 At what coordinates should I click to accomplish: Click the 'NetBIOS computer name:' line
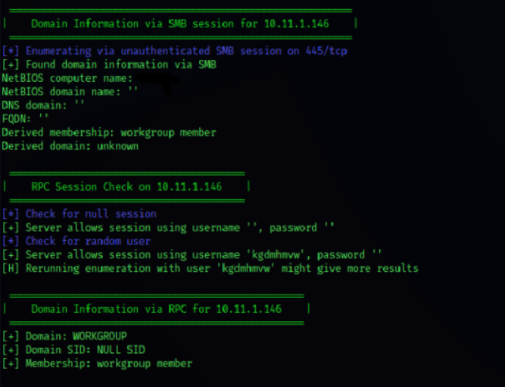pos(67,78)
